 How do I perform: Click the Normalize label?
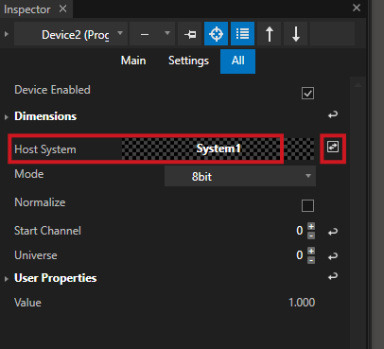(x=40, y=202)
